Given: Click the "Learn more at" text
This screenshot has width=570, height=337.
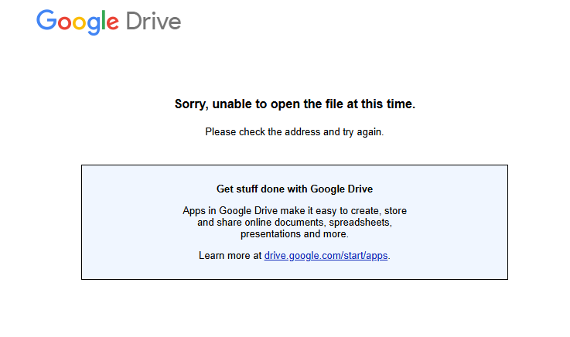Looking at the screenshot, I should (230, 256).
